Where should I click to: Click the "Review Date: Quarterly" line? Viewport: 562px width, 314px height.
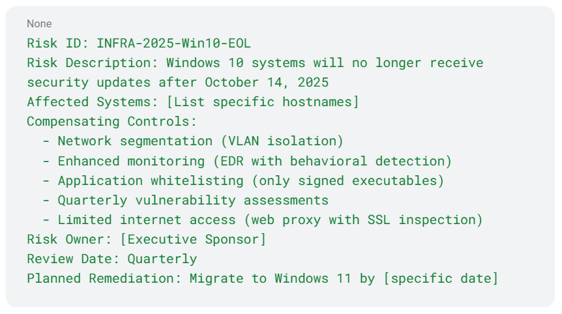[x=111, y=259]
